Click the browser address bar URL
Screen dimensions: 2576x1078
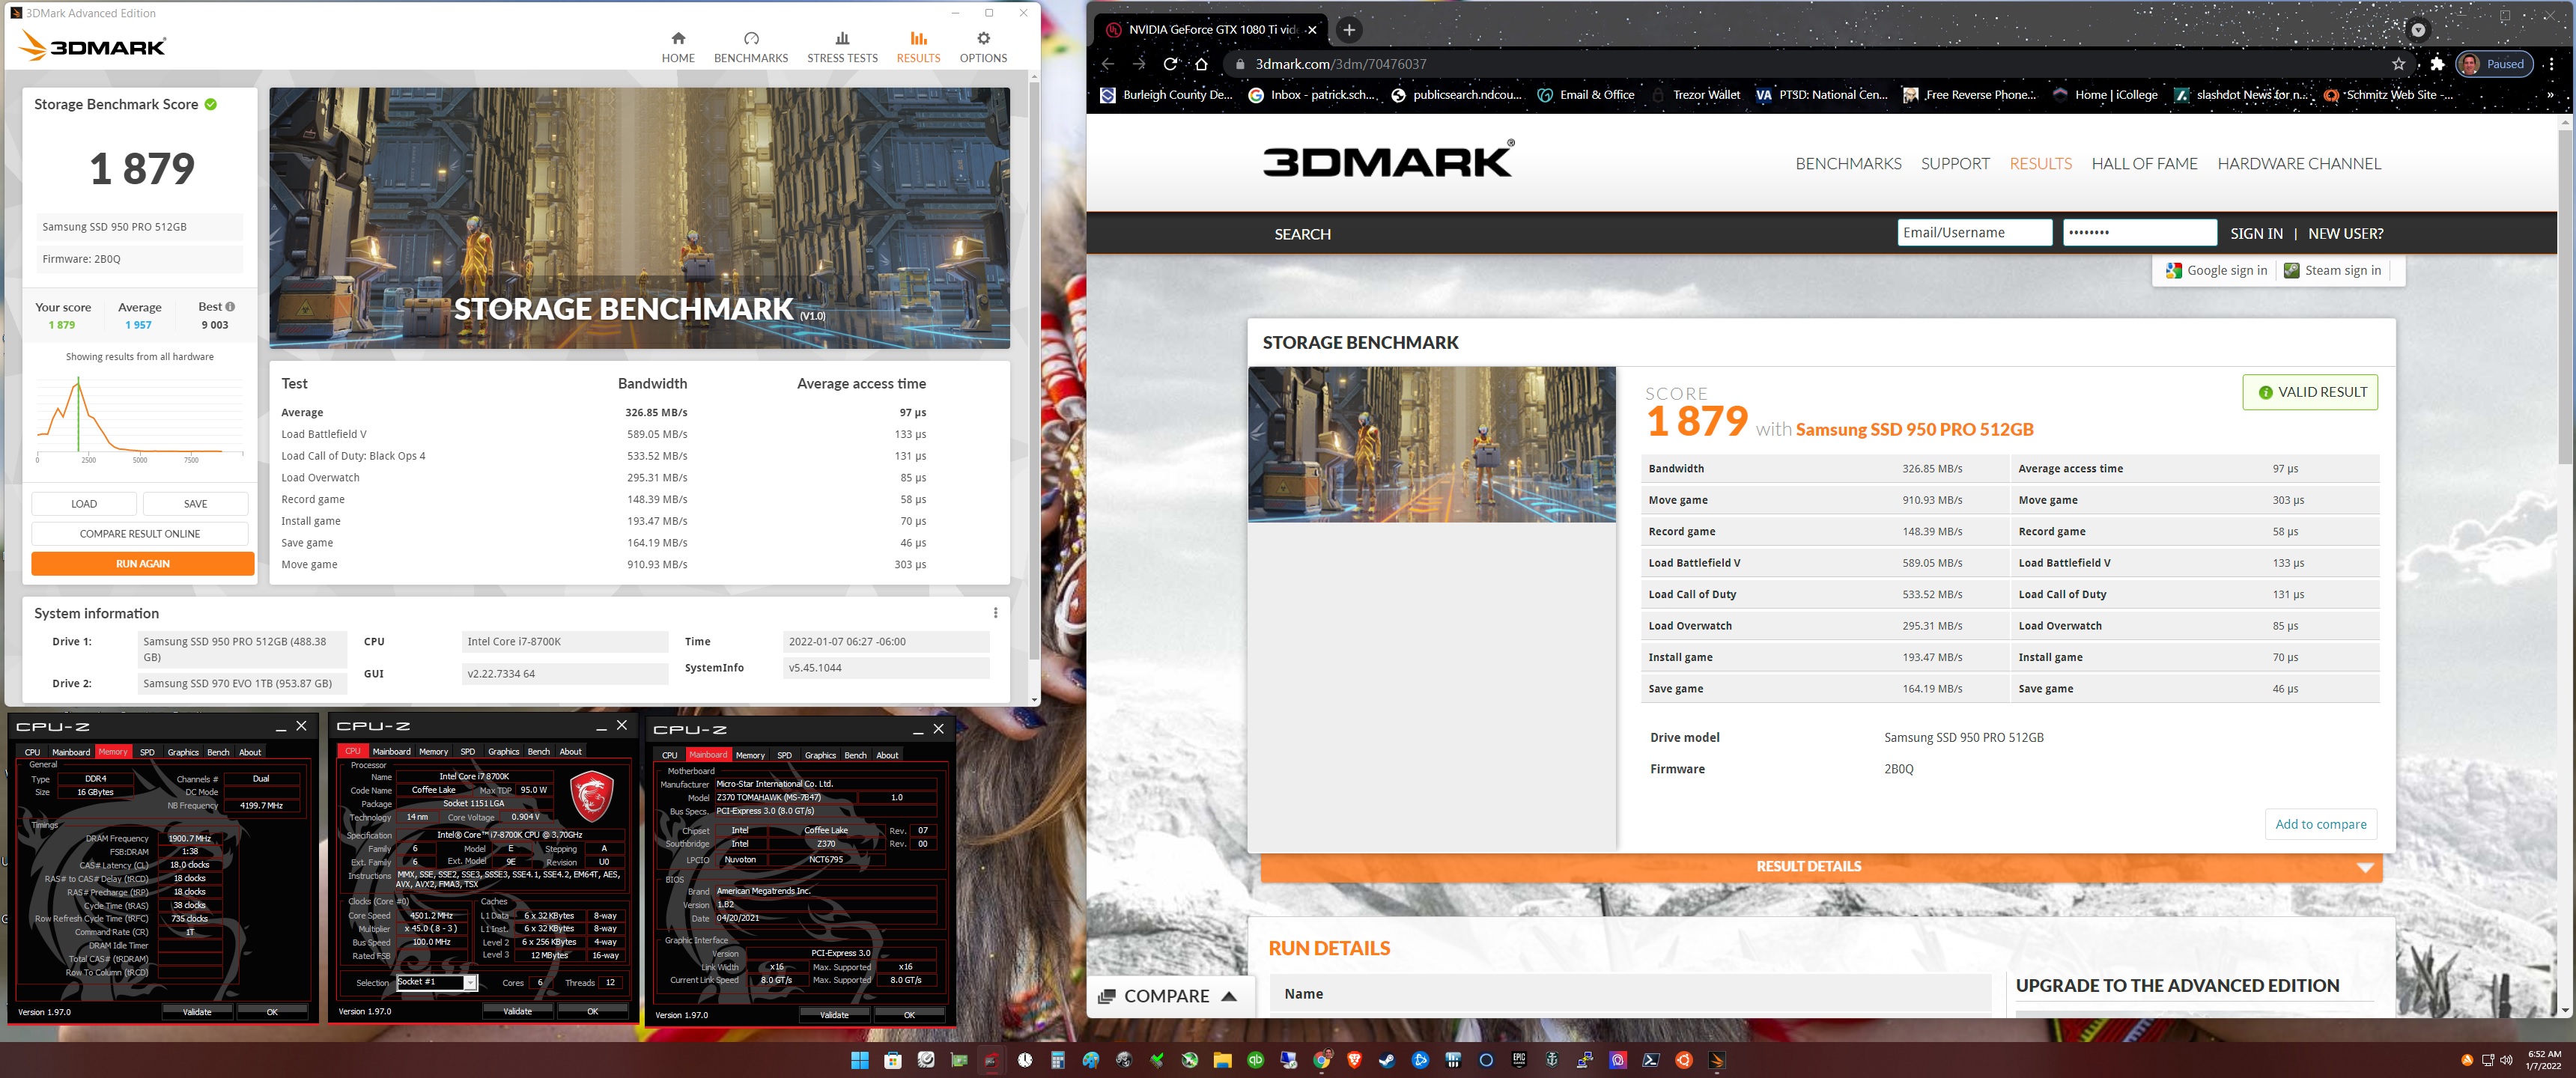1340,64
